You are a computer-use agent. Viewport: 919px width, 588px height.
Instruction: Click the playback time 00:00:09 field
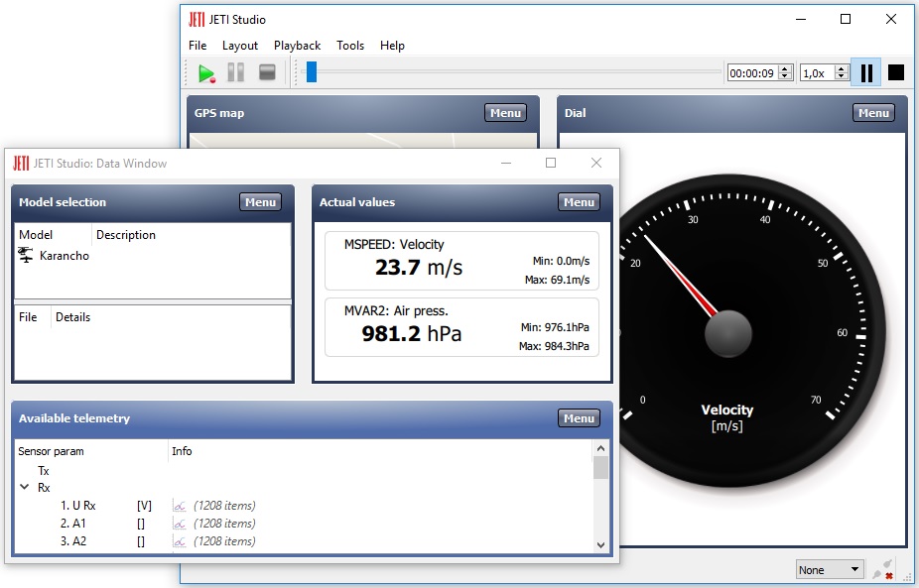click(x=753, y=73)
